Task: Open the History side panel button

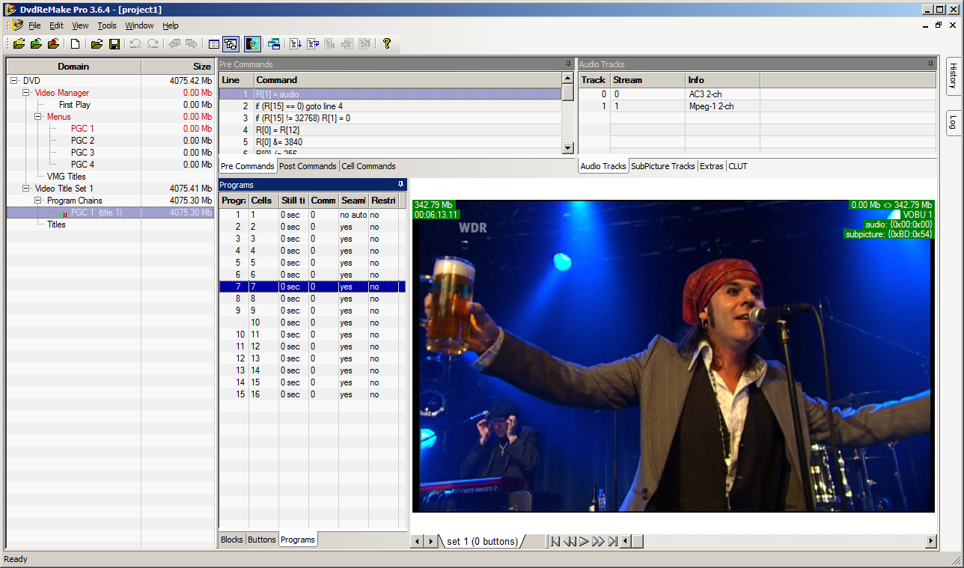Action: point(954,76)
